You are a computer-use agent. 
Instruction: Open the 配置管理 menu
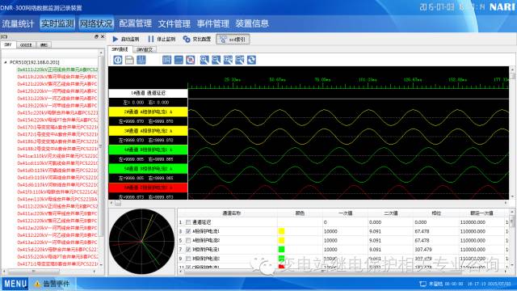click(x=135, y=23)
